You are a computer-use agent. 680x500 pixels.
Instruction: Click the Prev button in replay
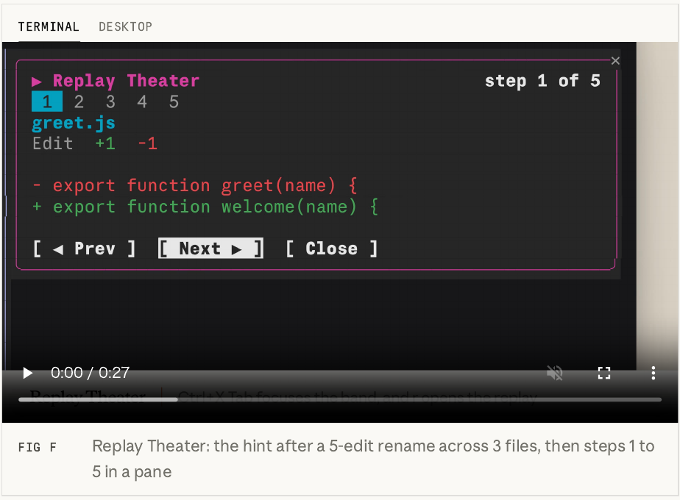click(84, 249)
